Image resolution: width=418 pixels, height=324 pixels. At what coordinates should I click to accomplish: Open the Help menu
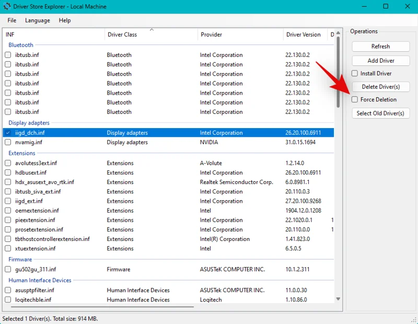pos(65,20)
